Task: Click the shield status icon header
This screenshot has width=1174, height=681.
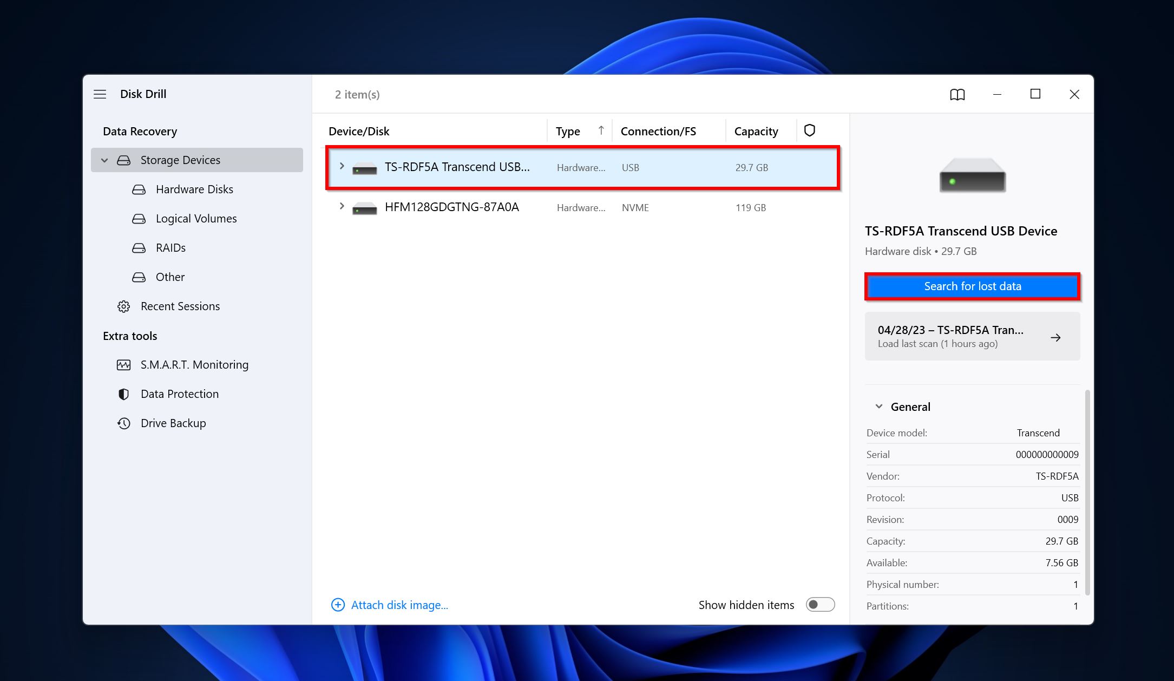Action: tap(809, 130)
